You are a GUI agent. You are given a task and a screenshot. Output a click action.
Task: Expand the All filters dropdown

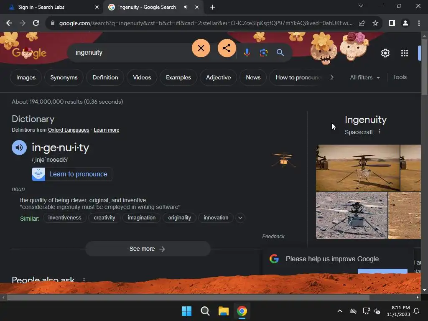pyautogui.click(x=364, y=77)
